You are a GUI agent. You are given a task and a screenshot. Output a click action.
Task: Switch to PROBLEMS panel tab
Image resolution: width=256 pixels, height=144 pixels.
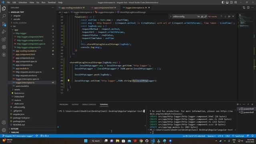point(64,104)
